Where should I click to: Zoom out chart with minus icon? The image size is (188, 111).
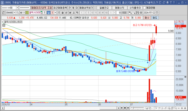(179, 108)
